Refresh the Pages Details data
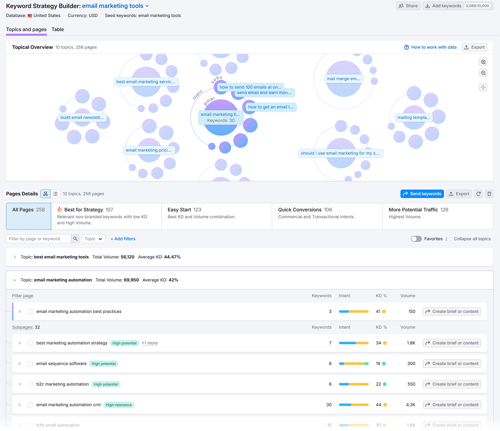 (x=478, y=194)
